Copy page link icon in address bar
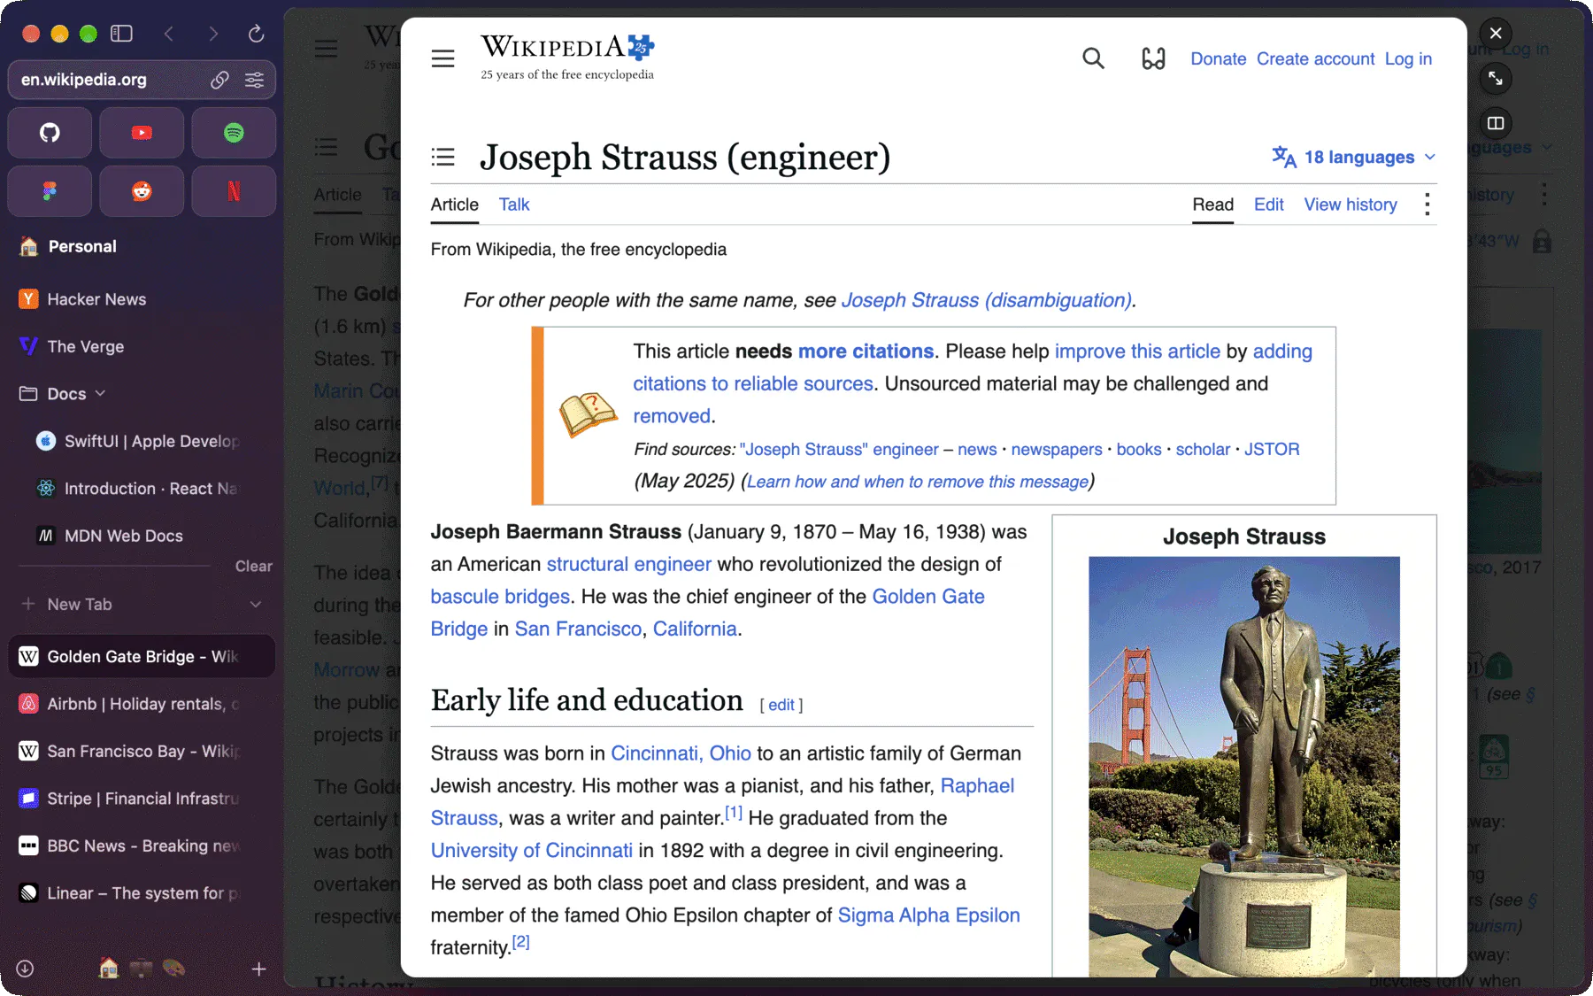Viewport: 1593px width, 996px height. tap(219, 80)
